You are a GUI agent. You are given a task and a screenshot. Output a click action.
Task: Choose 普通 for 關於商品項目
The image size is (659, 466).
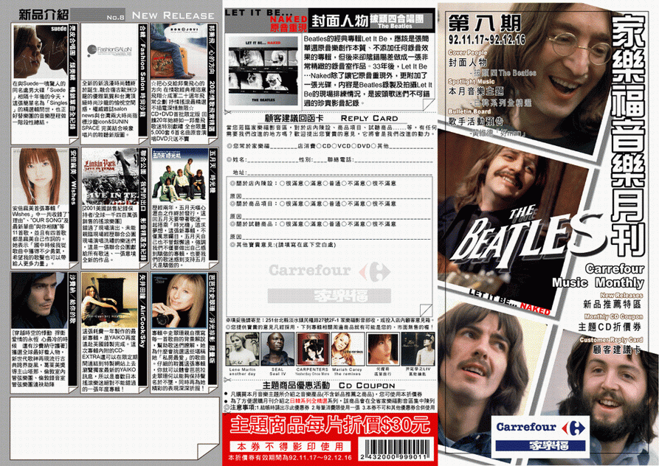(325, 204)
